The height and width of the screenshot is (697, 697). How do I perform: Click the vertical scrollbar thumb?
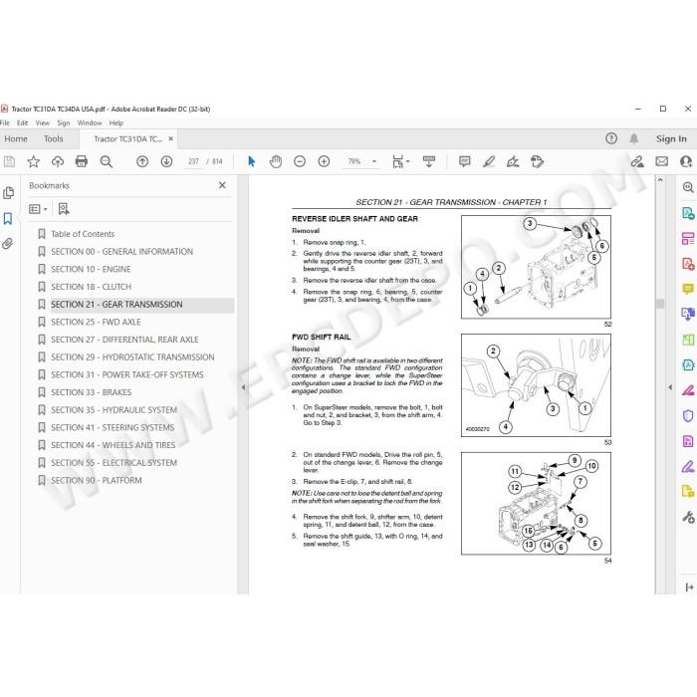(660, 304)
